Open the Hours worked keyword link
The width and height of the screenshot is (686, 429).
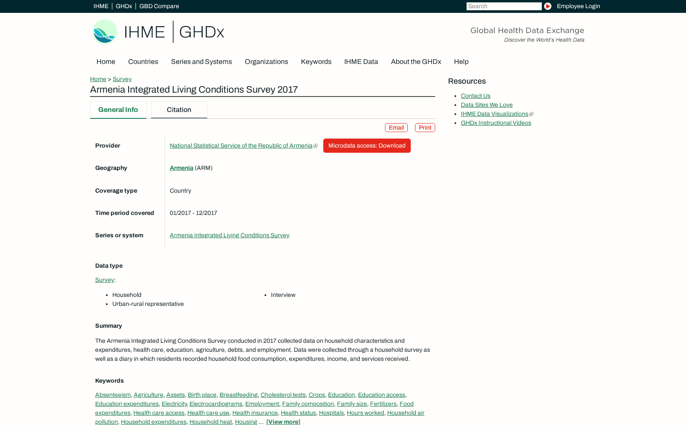365,413
